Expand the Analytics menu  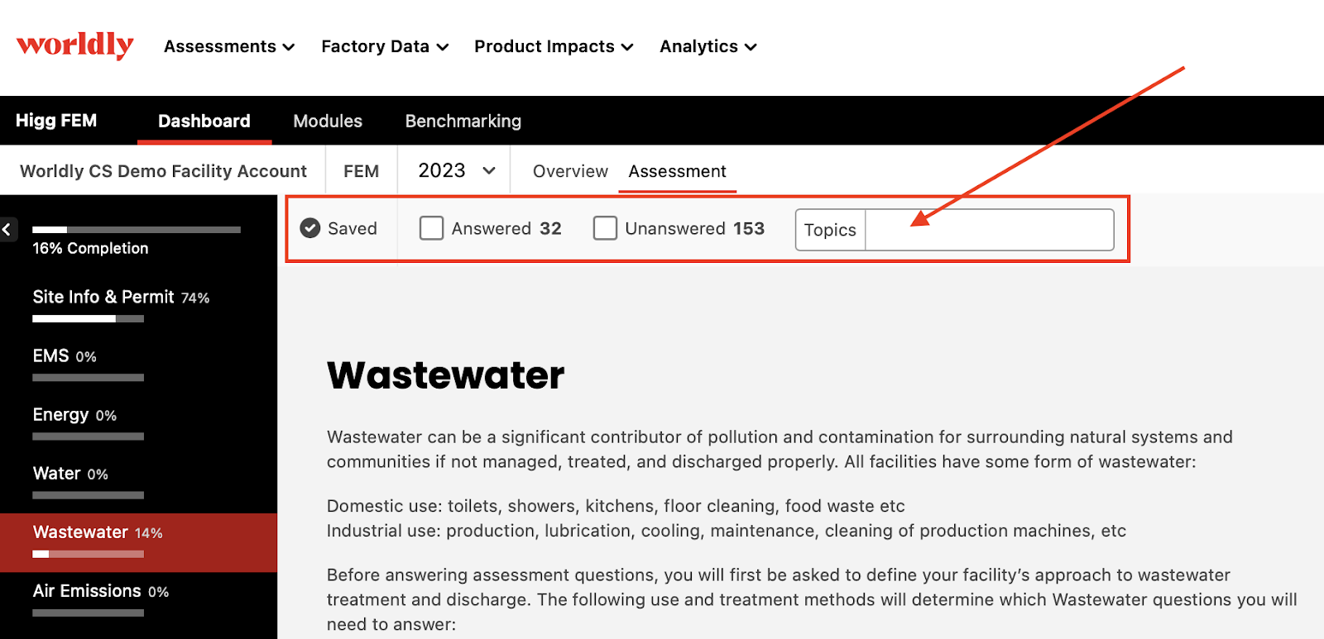click(706, 46)
